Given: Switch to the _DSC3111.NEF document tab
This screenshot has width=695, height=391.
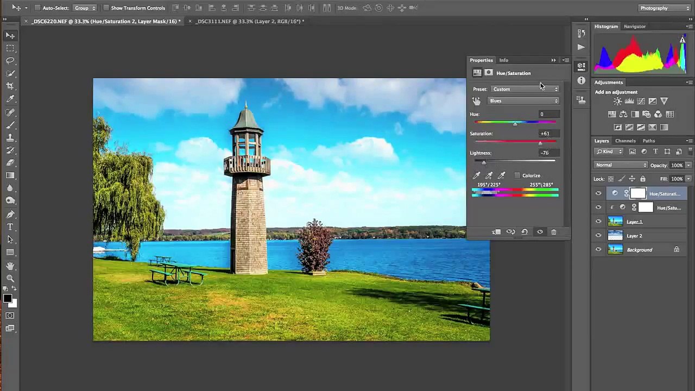Looking at the screenshot, I should pos(249,21).
